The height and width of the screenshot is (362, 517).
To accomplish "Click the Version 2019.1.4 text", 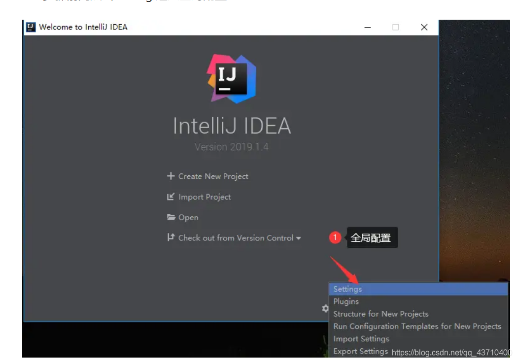I will tap(232, 147).
